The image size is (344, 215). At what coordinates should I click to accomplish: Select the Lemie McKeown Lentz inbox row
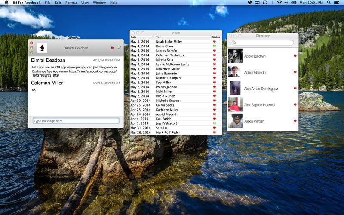[x=176, y=64]
